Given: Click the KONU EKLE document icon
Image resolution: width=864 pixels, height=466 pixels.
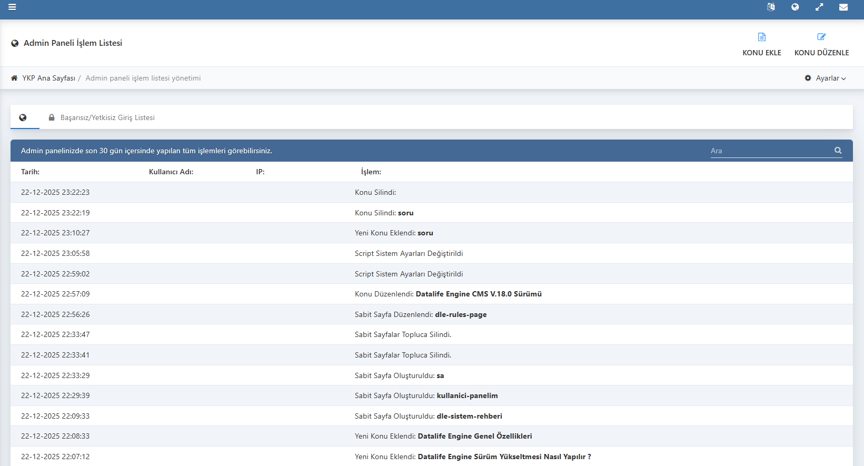Looking at the screenshot, I should 761,37.
